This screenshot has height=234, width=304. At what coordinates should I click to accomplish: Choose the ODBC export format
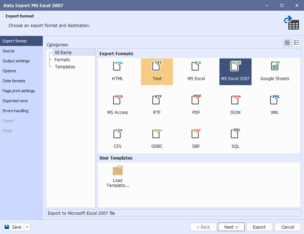click(x=157, y=139)
